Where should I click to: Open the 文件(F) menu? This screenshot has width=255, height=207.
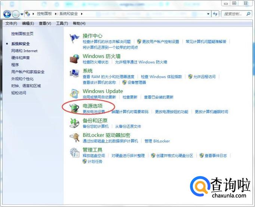[x=11, y=23]
